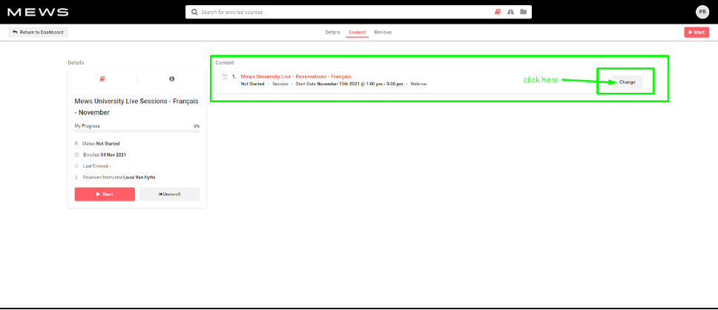This screenshot has height=310, width=718.
Task: Select the Content tab
Action: (x=357, y=33)
